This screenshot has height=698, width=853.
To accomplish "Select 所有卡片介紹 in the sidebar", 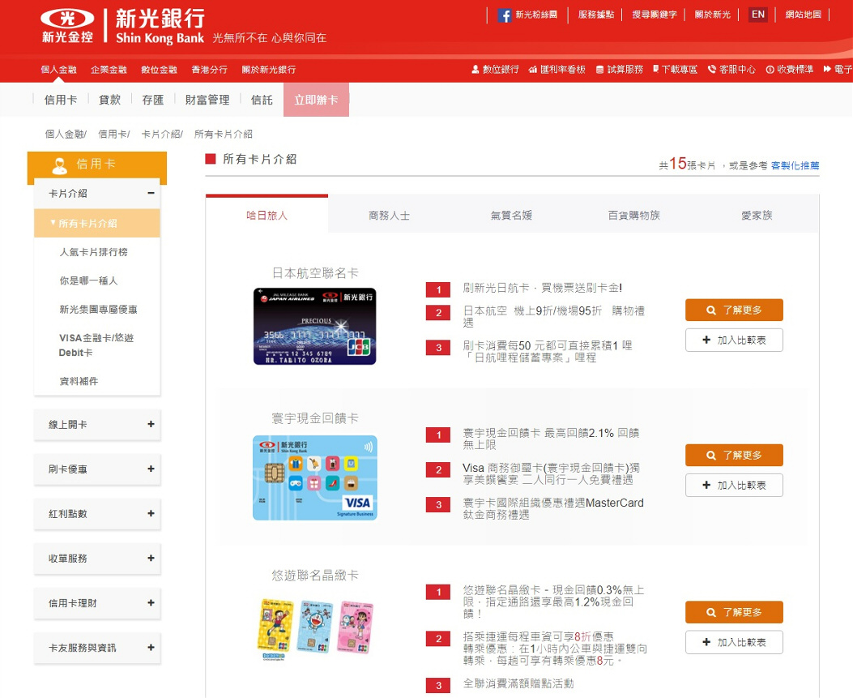I will (x=97, y=223).
